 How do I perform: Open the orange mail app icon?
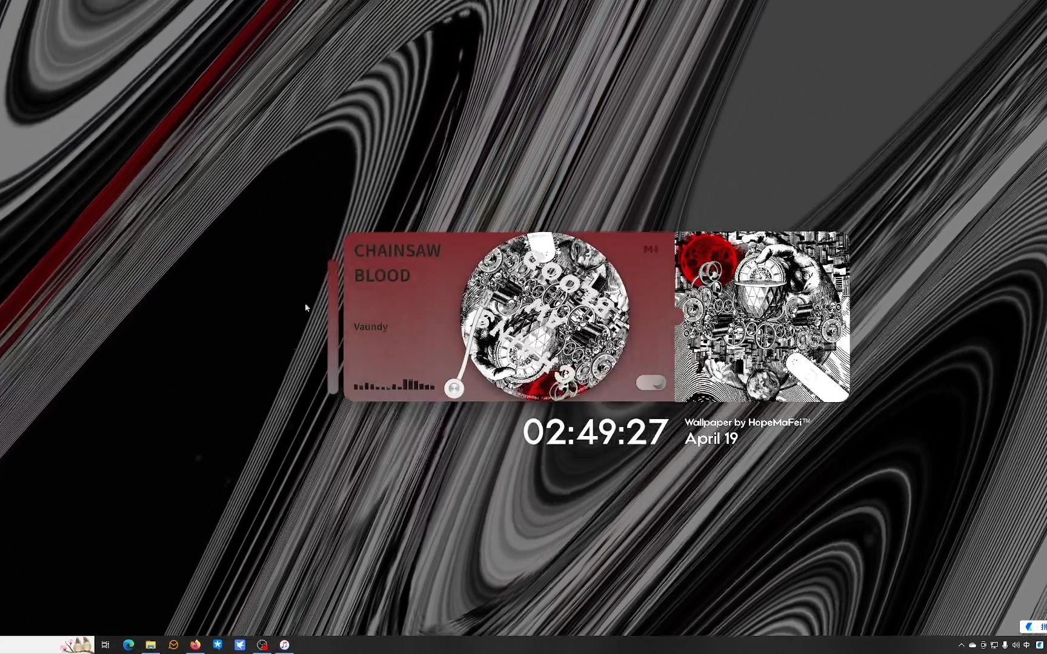(x=173, y=645)
